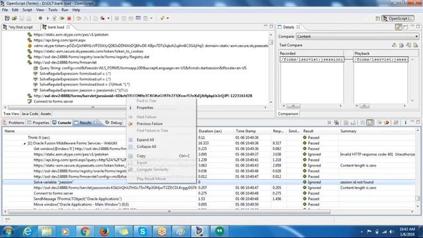The height and width of the screenshot is (238, 423).
Task: Open dropdown arrow beside the wrench icon
Action: (x=167, y=19)
